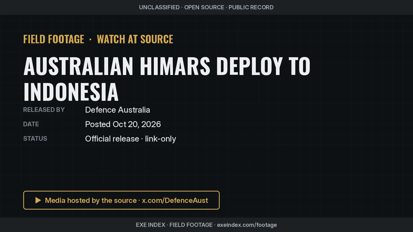This screenshot has width=413, height=232.
Task: Click the 'STATUS' field label
Action: tap(35, 139)
